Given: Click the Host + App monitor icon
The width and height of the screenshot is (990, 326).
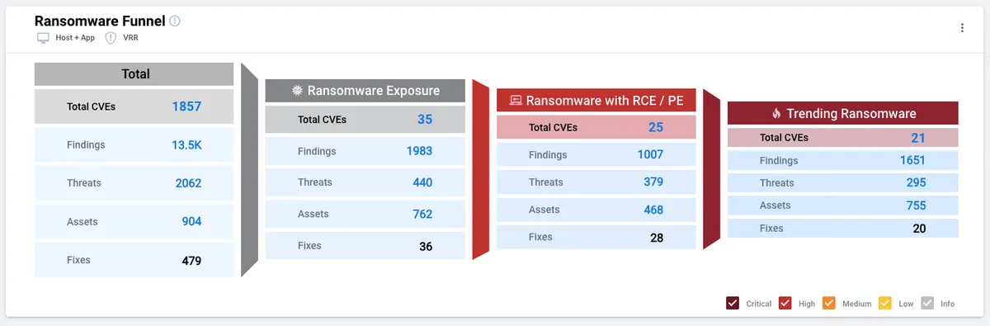Looking at the screenshot, I should (44, 38).
